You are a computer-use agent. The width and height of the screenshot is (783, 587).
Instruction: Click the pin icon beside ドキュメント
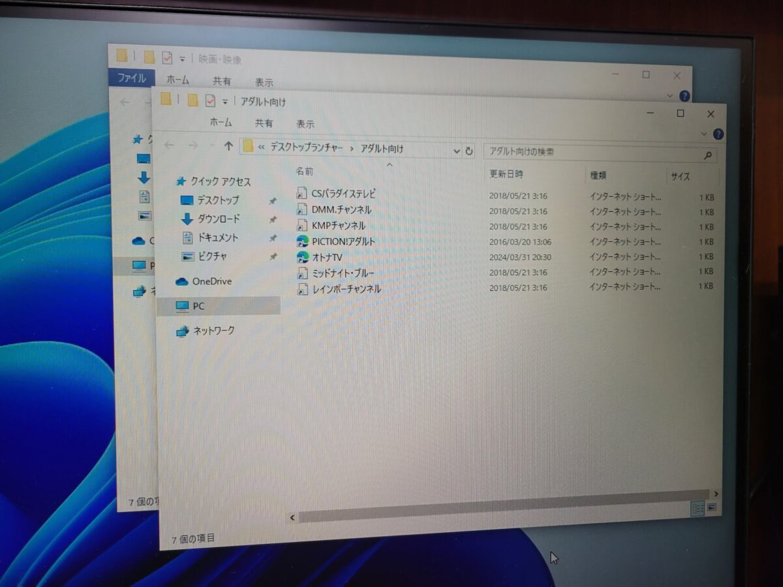point(273,239)
